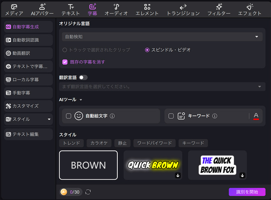The height and width of the screenshot is (200, 271).
Task: Select 自動字幕生成 in sidebar
Action: (28, 27)
